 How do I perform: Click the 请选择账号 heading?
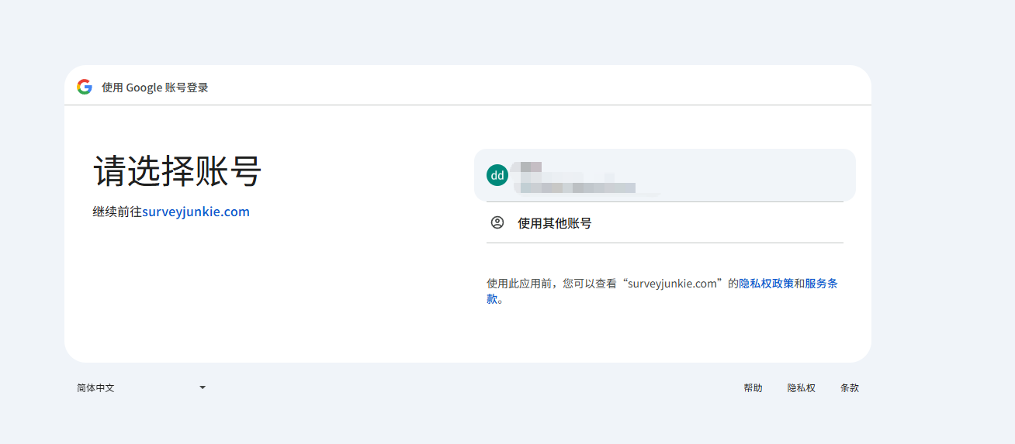178,171
